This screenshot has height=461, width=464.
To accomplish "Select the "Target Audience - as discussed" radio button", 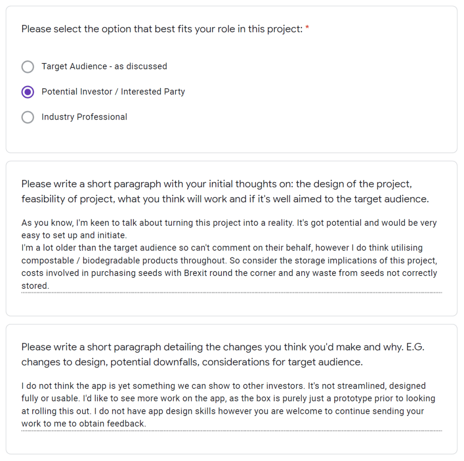I will click(28, 67).
